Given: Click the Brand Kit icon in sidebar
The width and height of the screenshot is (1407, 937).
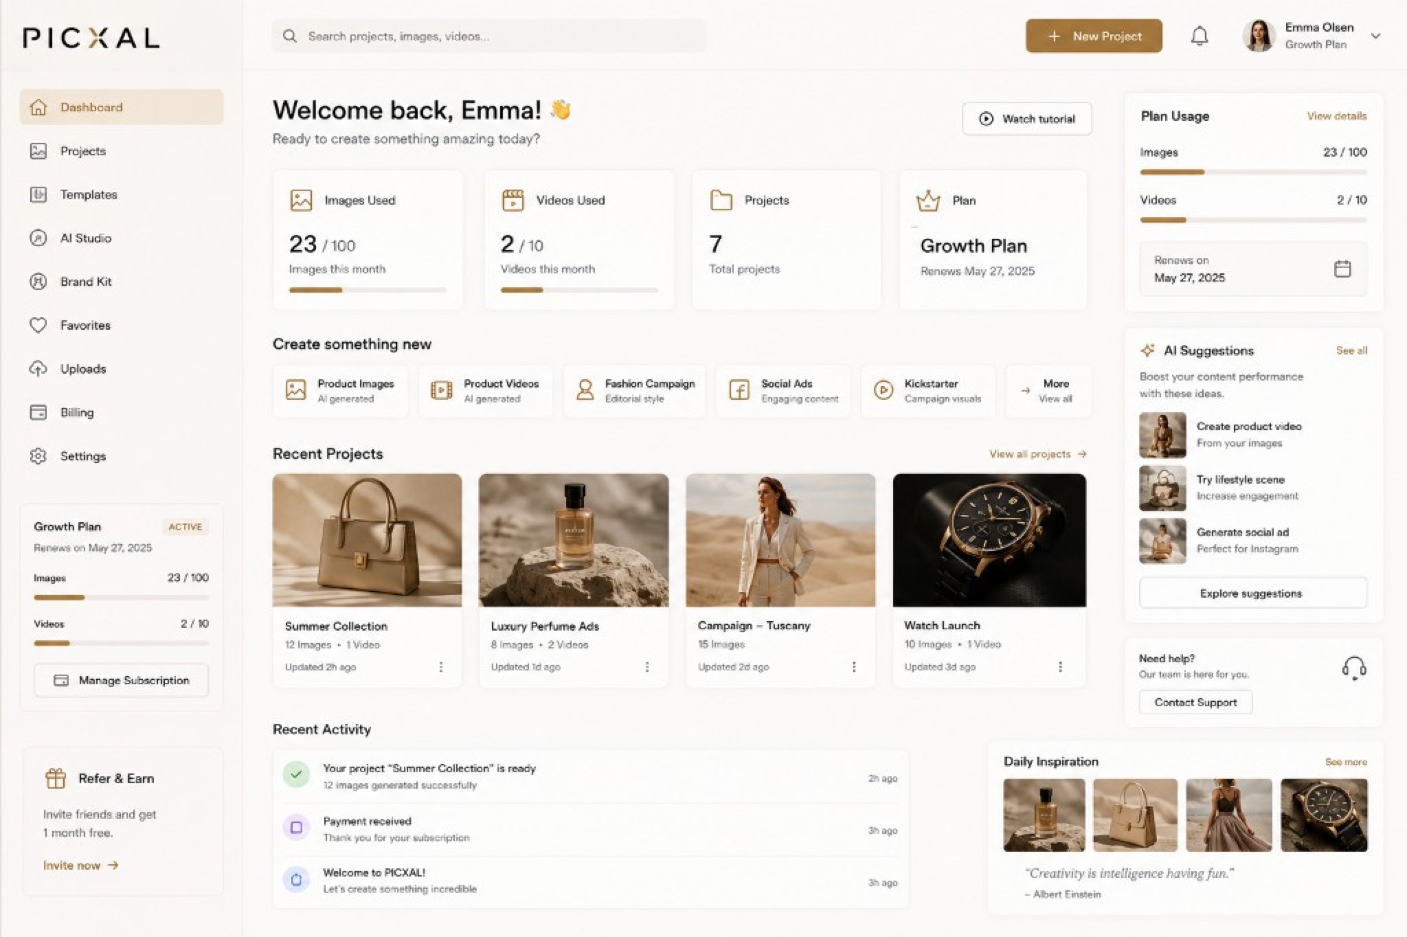Looking at the screenshot, I should click(x=38, y=281).
